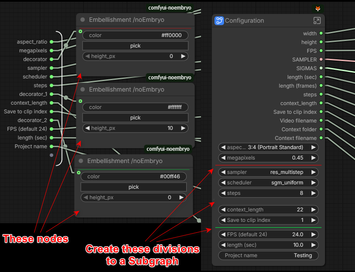Image resolution: width=355 pixels, height=272 pixels.
Task: Click pick button under color #ff0000
Action: pos(135,46)
